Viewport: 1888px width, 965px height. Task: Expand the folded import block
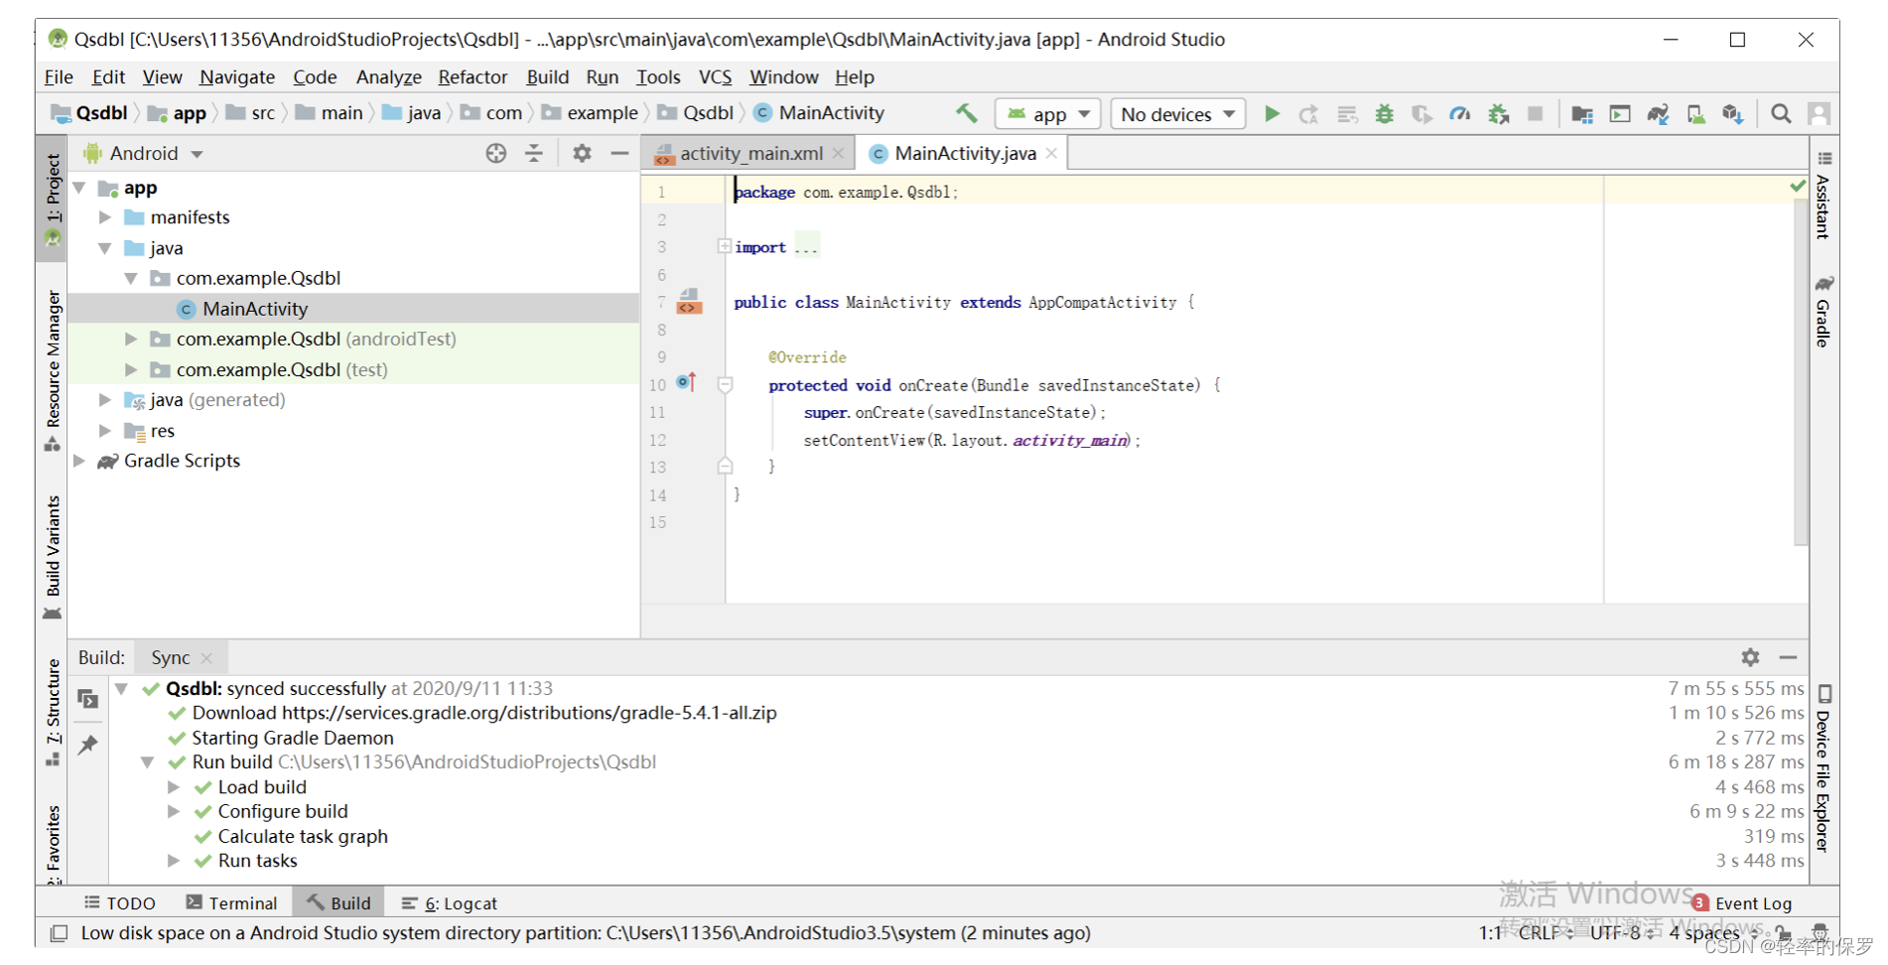coord(725,246)
